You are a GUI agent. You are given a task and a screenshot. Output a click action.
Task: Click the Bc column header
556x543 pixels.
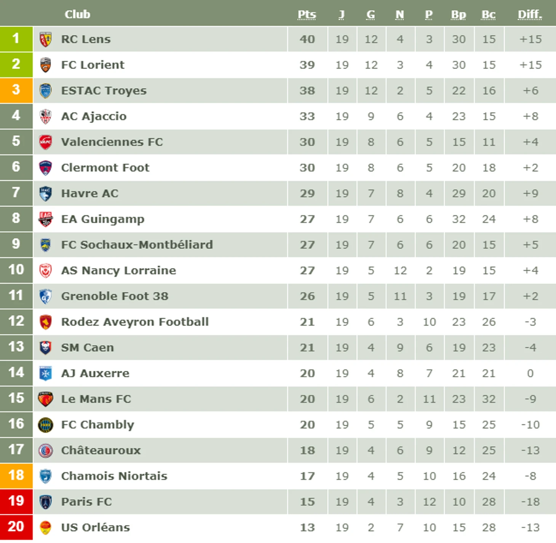(x=488, y=14)
